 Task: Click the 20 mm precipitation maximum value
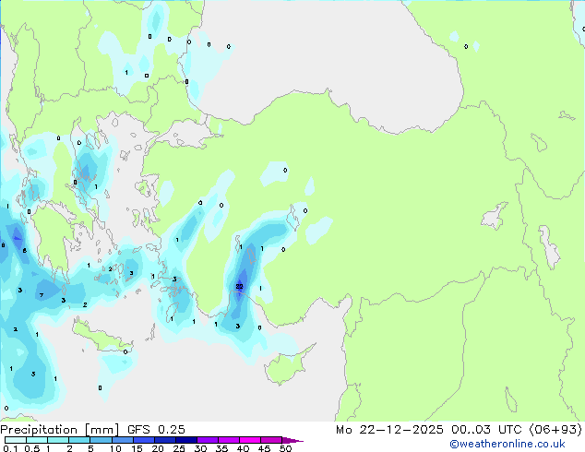[x=239, y=287]
